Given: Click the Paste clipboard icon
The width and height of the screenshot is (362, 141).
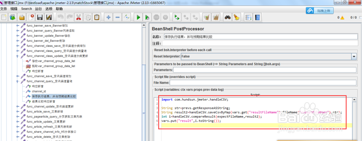Looking at the screenshot, I should click(97, 17).
